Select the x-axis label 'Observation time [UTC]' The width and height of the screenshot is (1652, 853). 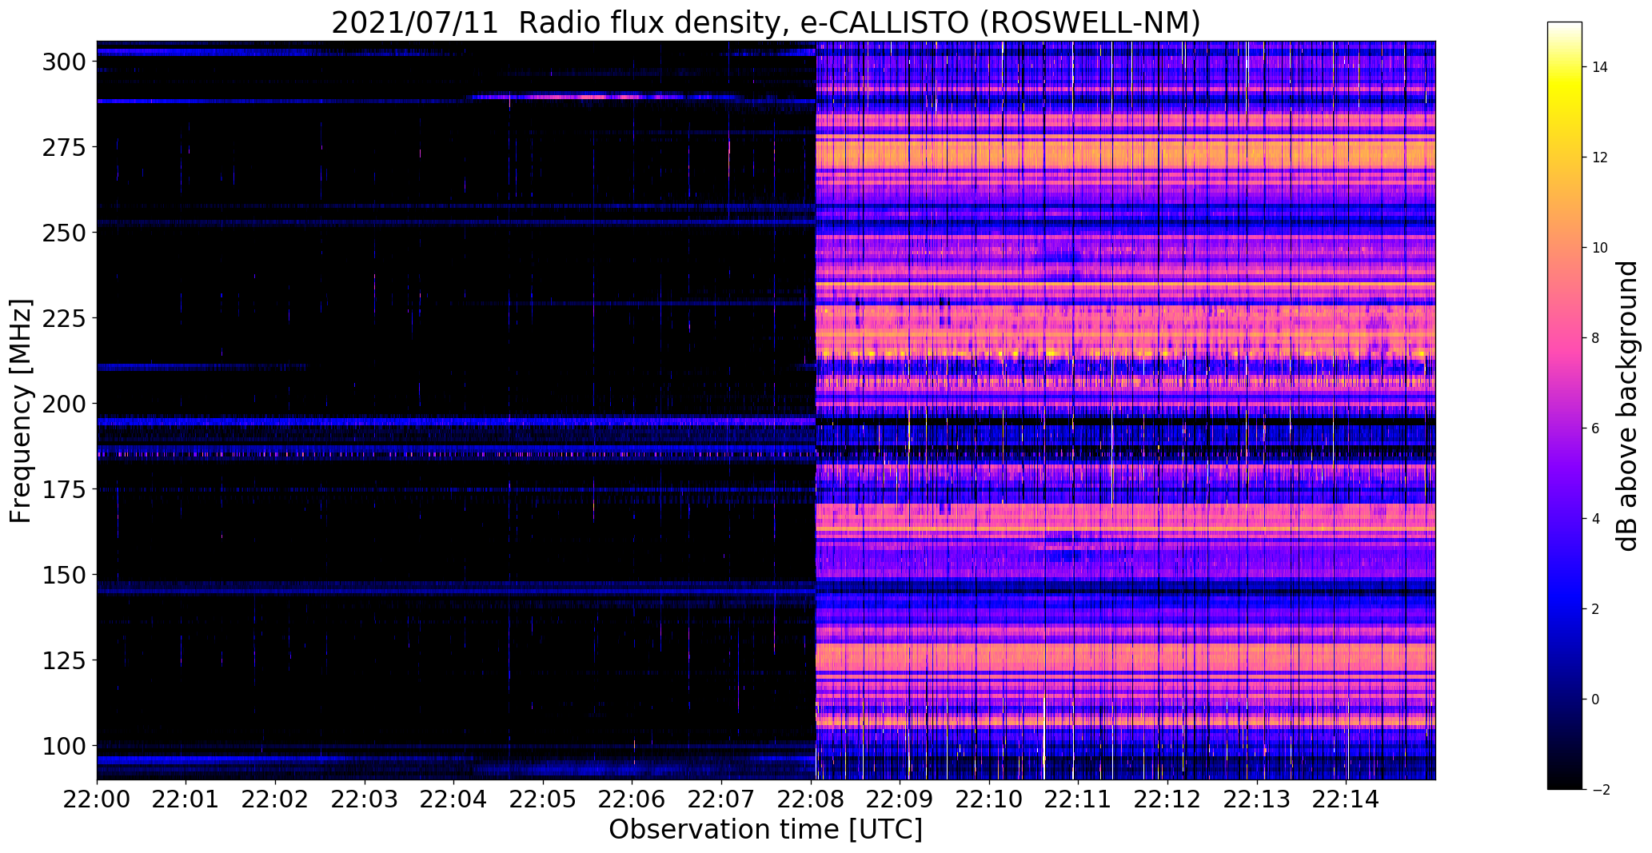click(765, 830)
